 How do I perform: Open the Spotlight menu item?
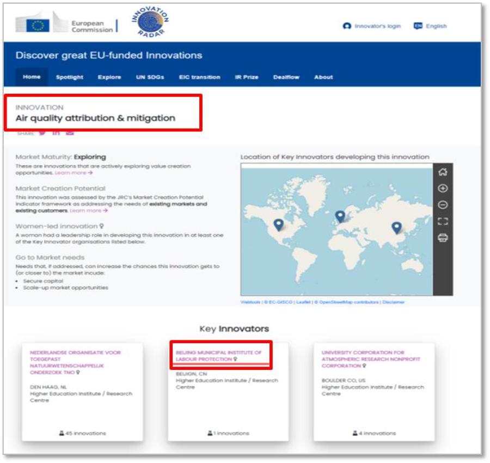(x=70, y=77)
